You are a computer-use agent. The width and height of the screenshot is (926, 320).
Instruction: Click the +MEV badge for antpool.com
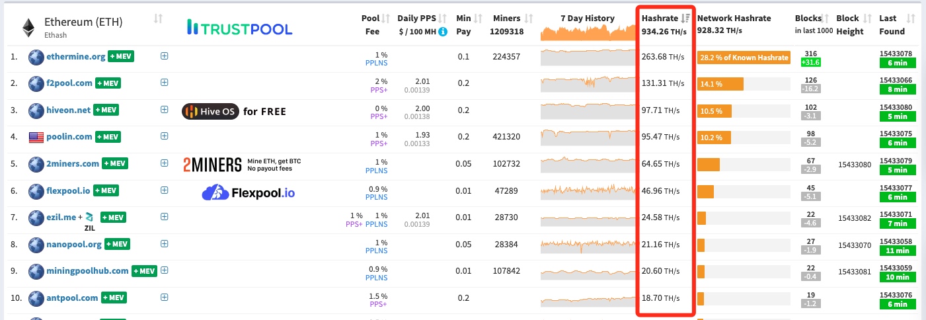pos(113,298)
